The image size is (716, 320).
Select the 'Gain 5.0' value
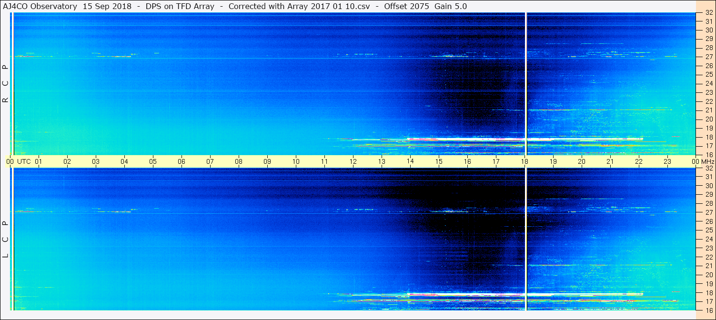(451, 6)
